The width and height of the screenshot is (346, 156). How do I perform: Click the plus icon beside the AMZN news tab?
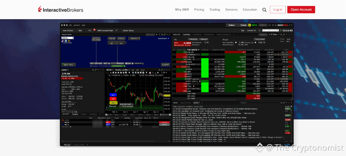coord(202,103)
